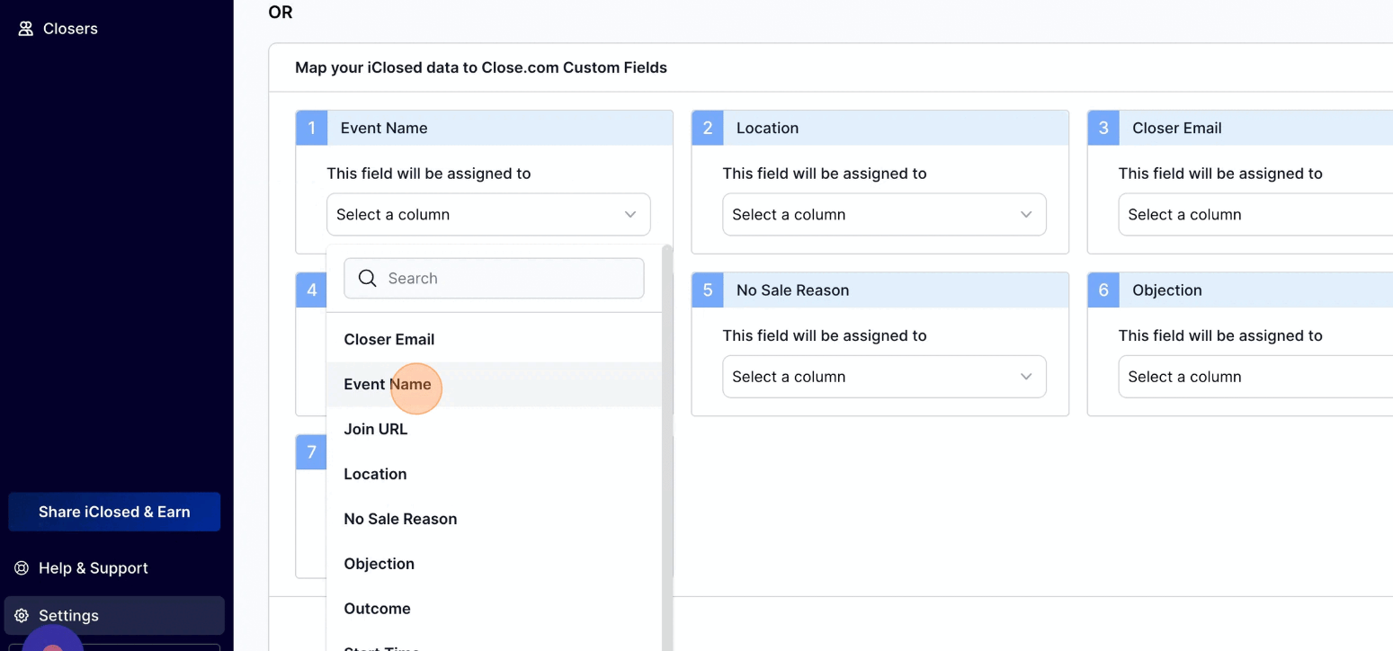
Task: Select Join URL option
Action: (x=376, y=430)
